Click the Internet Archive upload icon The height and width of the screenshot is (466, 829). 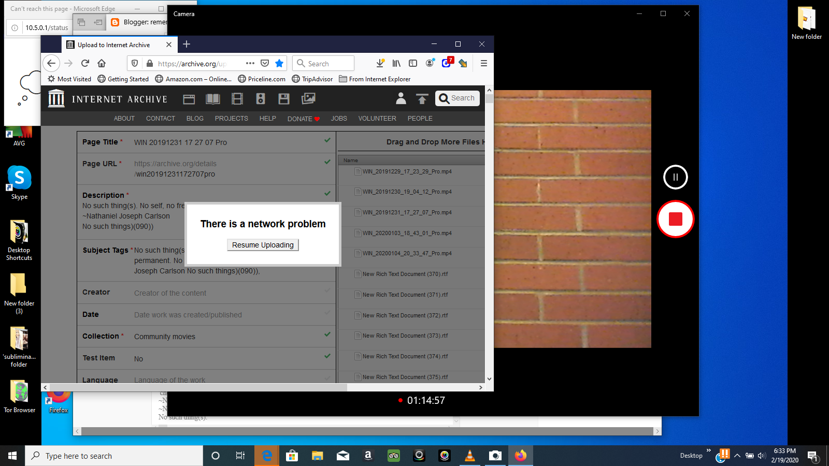[x=422, y=98]
